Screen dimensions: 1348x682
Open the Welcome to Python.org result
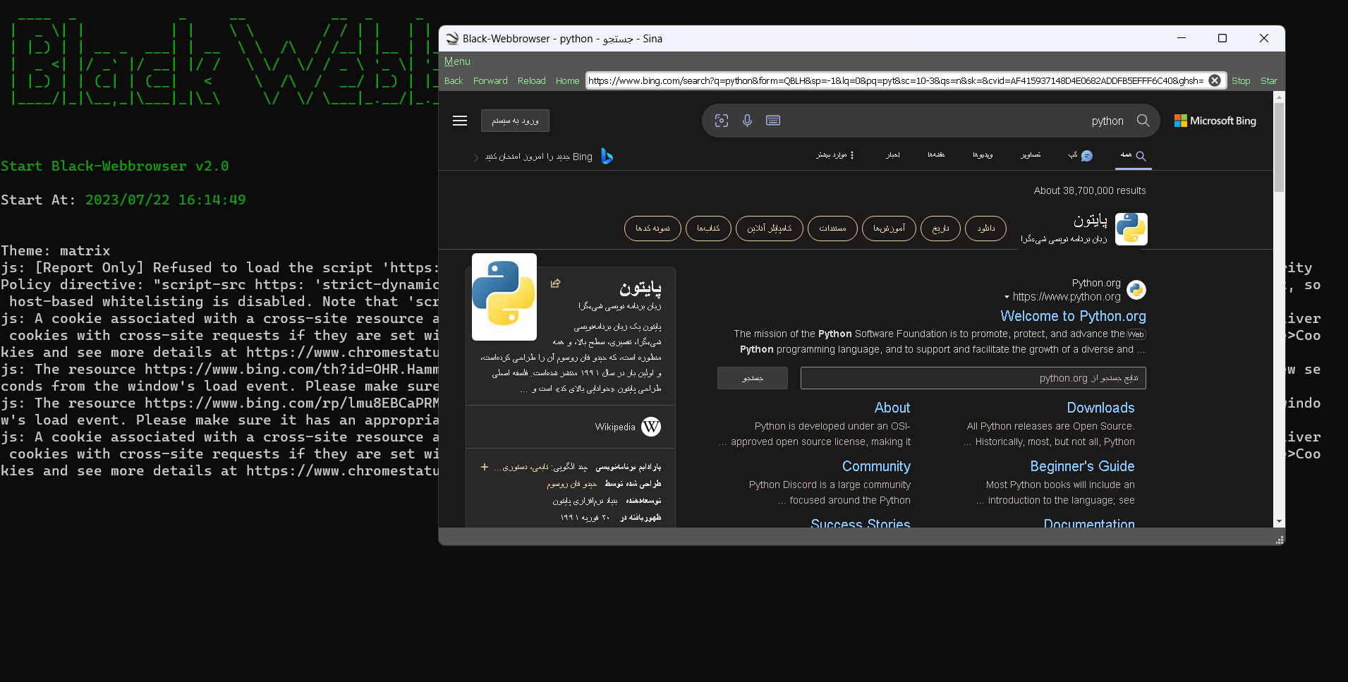[1073, 316]
